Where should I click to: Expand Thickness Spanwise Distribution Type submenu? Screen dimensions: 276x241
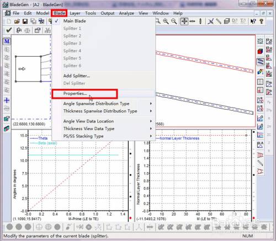(103, 111)
